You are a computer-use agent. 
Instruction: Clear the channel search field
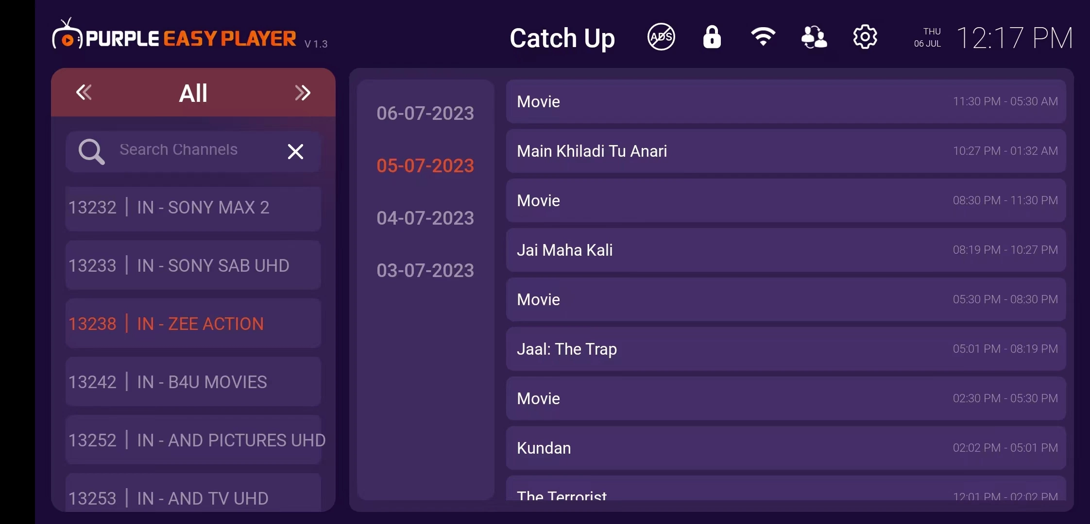tap(295, 150)
